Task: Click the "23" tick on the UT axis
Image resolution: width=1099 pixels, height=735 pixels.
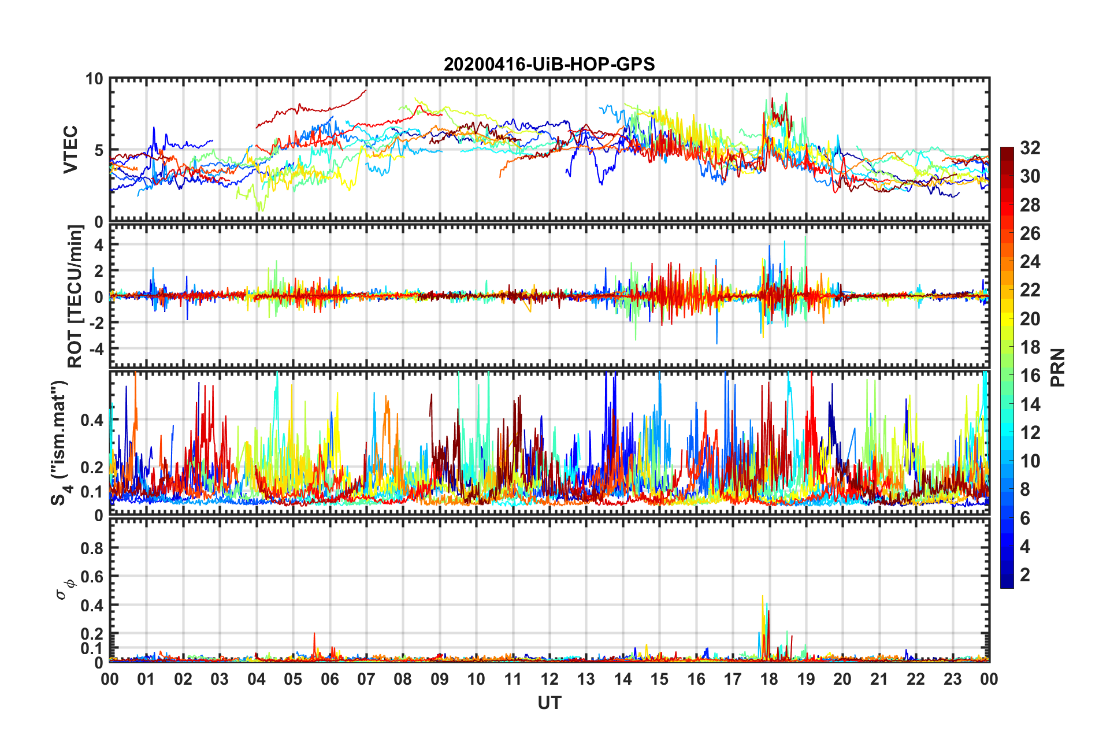Action: (x=953, y=679)
